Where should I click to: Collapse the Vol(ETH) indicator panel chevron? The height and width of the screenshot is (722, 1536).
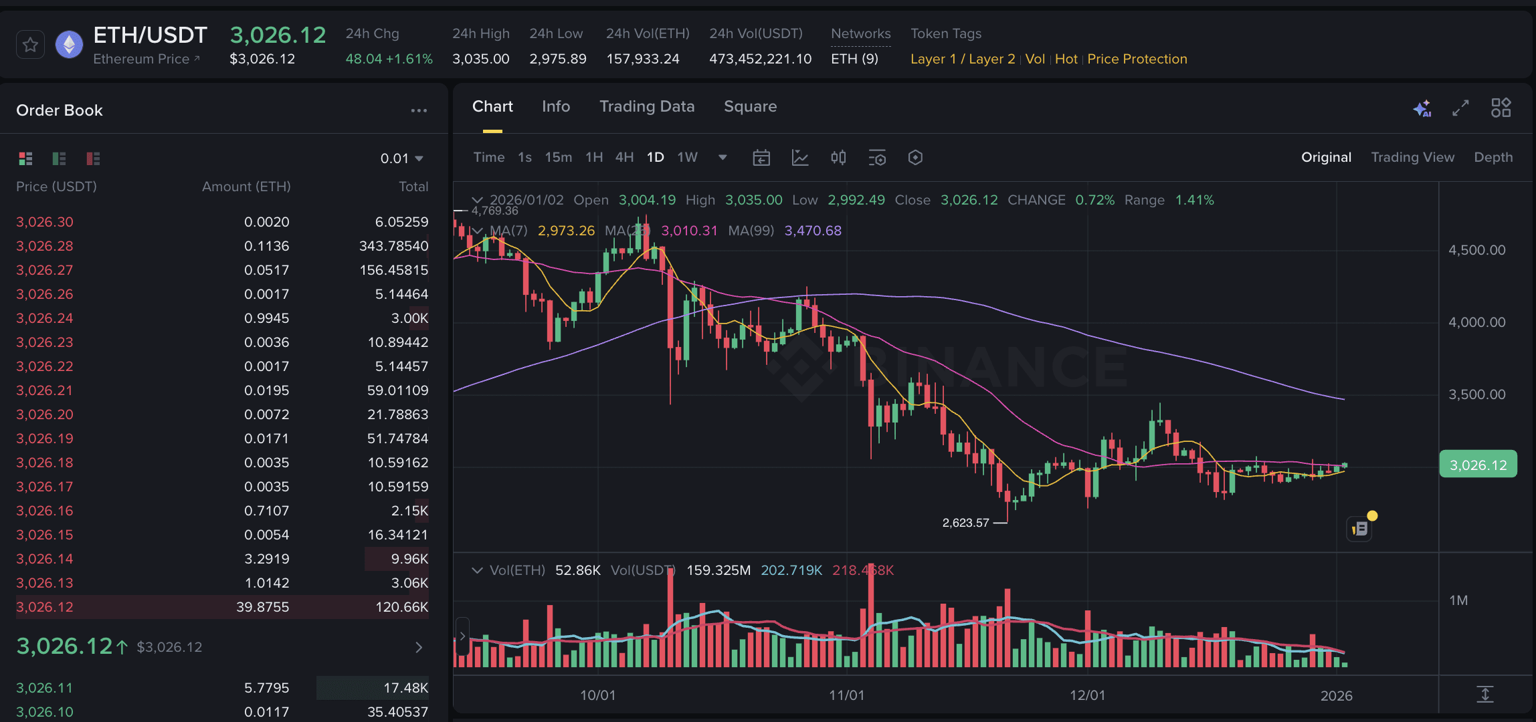(477, 570)
